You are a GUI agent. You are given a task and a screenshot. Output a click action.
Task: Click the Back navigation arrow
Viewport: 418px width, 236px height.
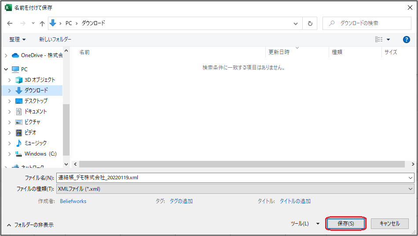(10, 23)
